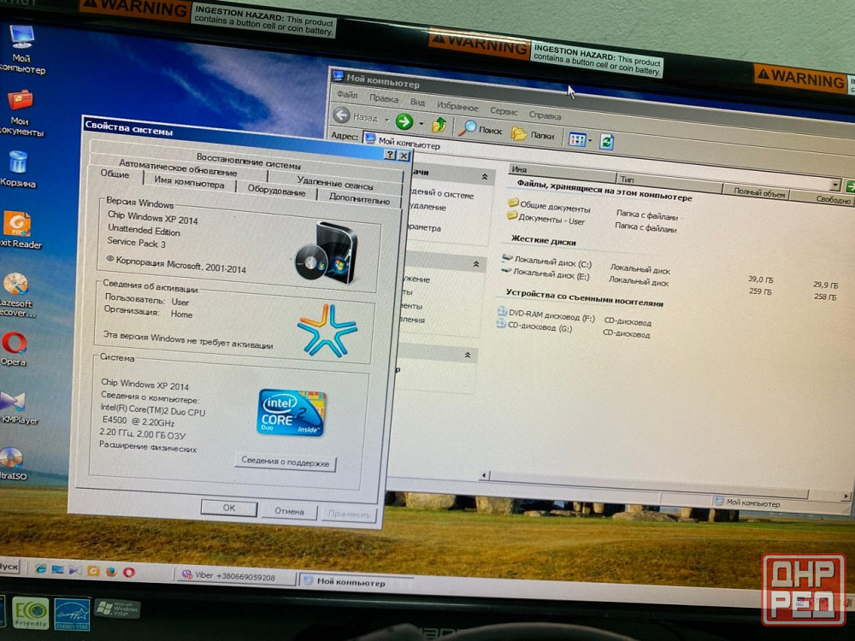The height and width of the screenshot is (641, 855).
Task: Click the Views icon in Explorer toolbar
Action: 577,139
